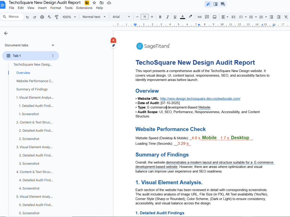Click the Insert image icon

(214, 17)
